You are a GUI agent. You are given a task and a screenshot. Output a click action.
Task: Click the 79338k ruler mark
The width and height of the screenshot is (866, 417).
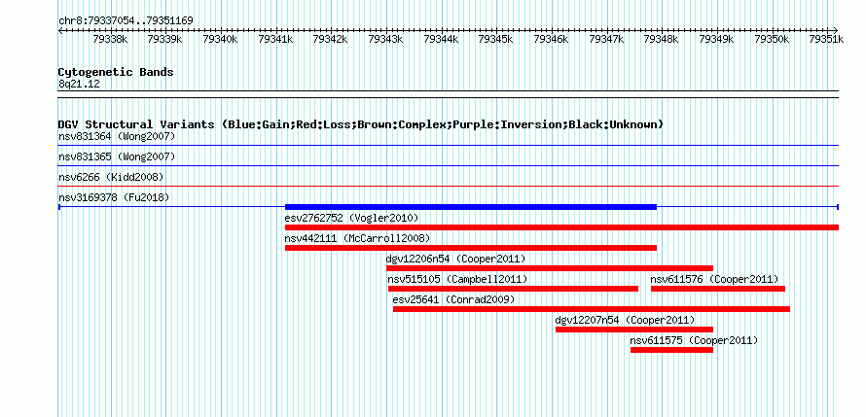(x=110, y=39)
